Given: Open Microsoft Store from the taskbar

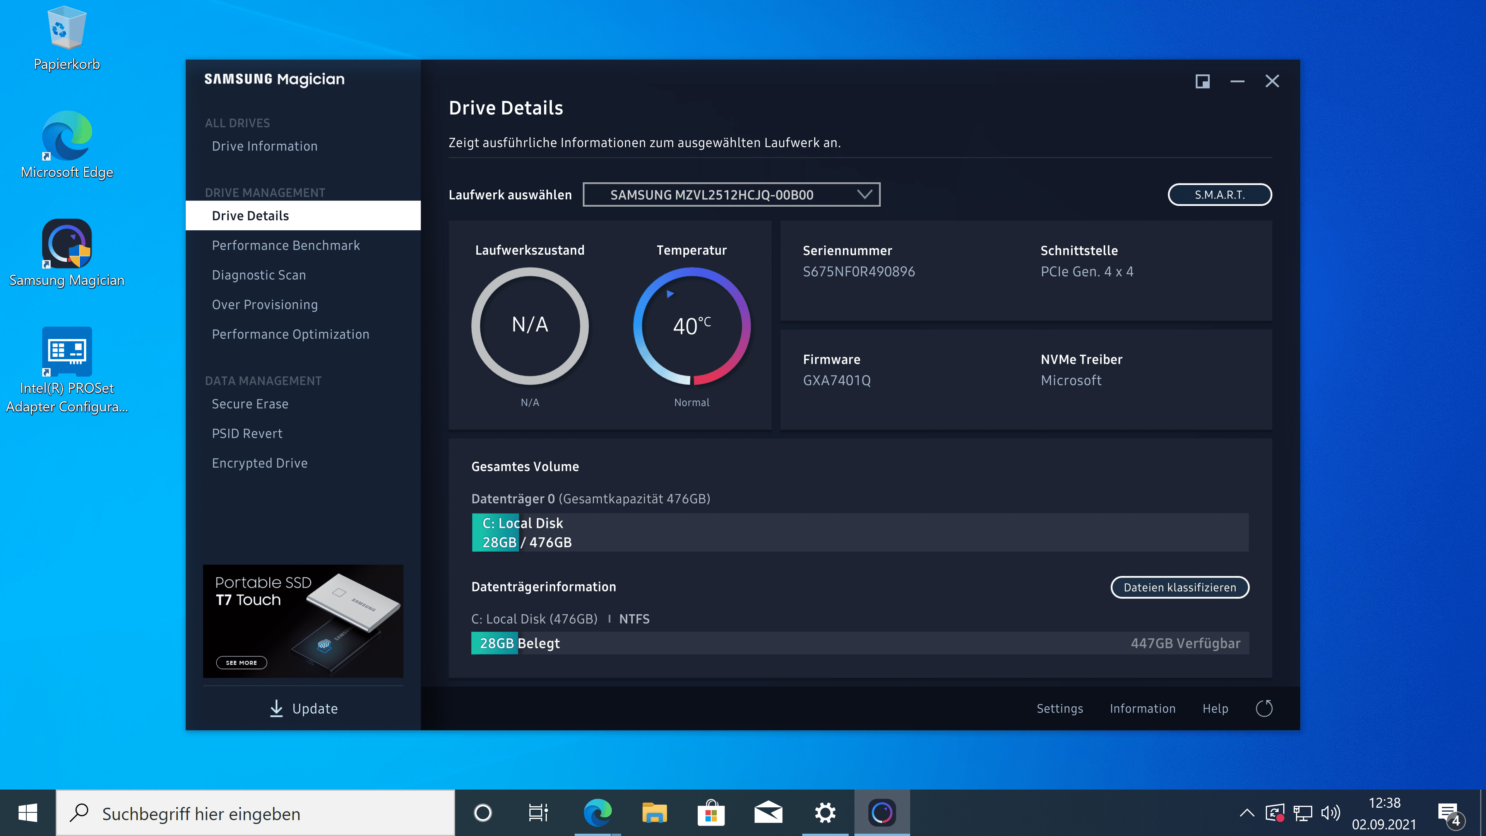Looking at the screenshot, I should click(x=711, y=813).
